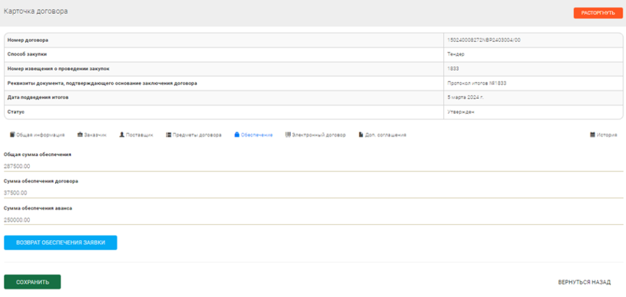Go back via the Вернуться назад link
This screenshot has height=297, width=626.
(x=584, y=282)
